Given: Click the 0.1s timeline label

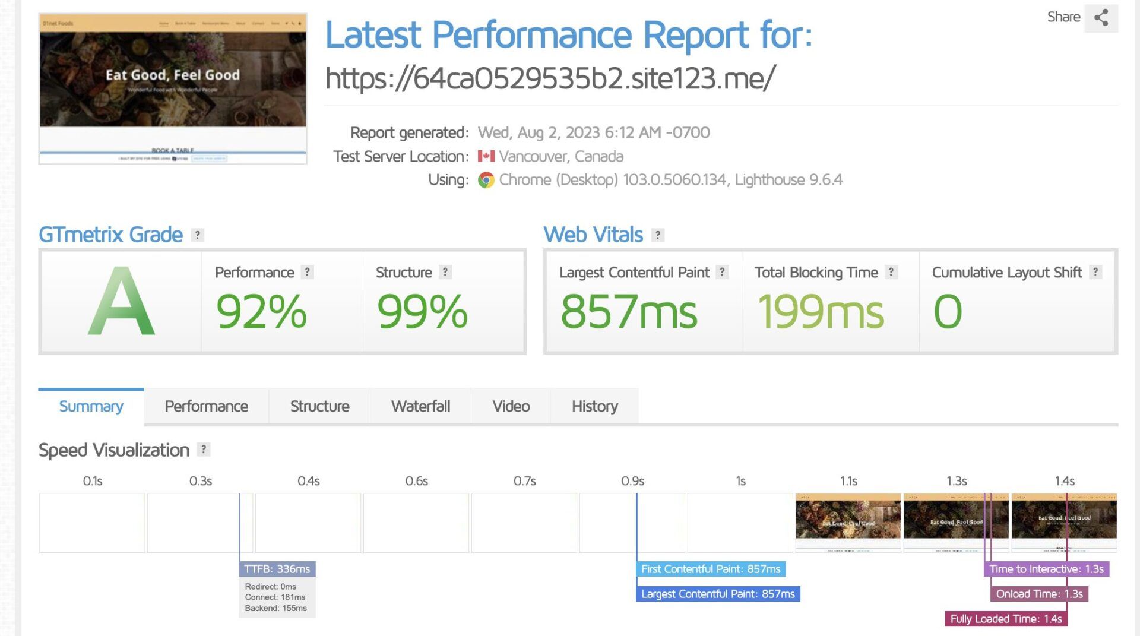Looking at the screenshot, I should tap(93, 481).
